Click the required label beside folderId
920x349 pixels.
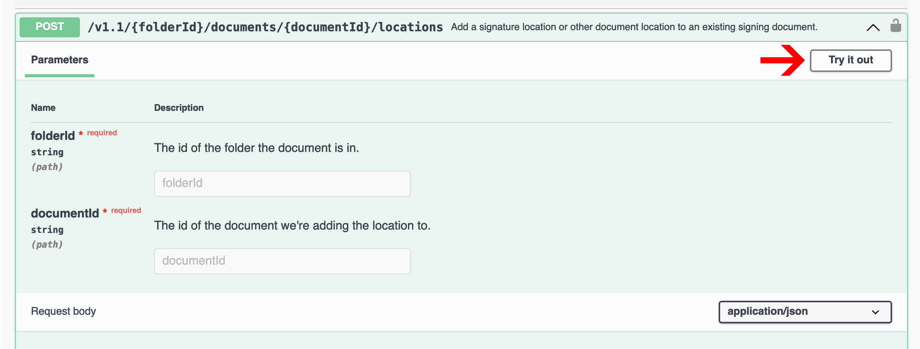pos(101,132)
